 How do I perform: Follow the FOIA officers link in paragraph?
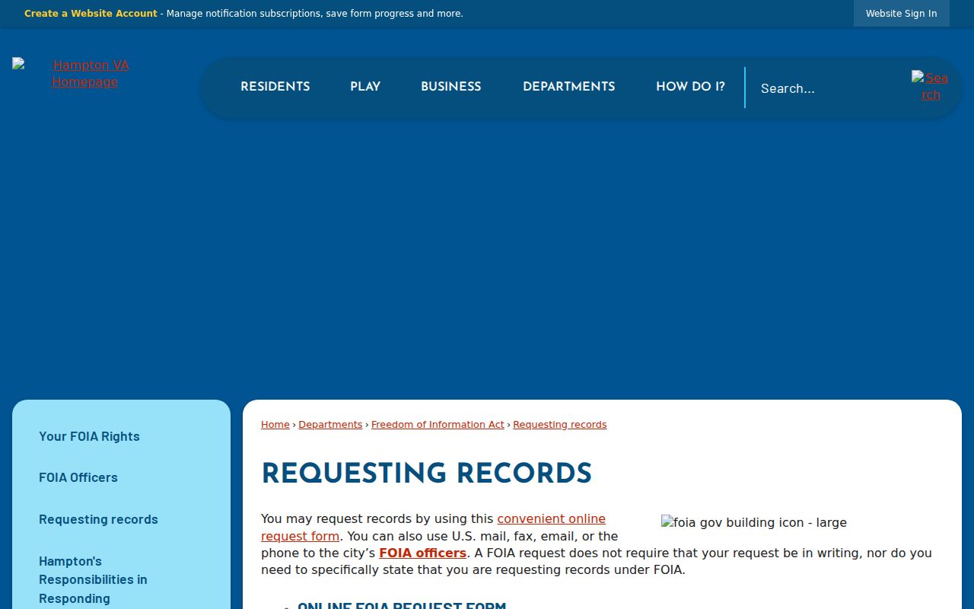coord(423,553)
